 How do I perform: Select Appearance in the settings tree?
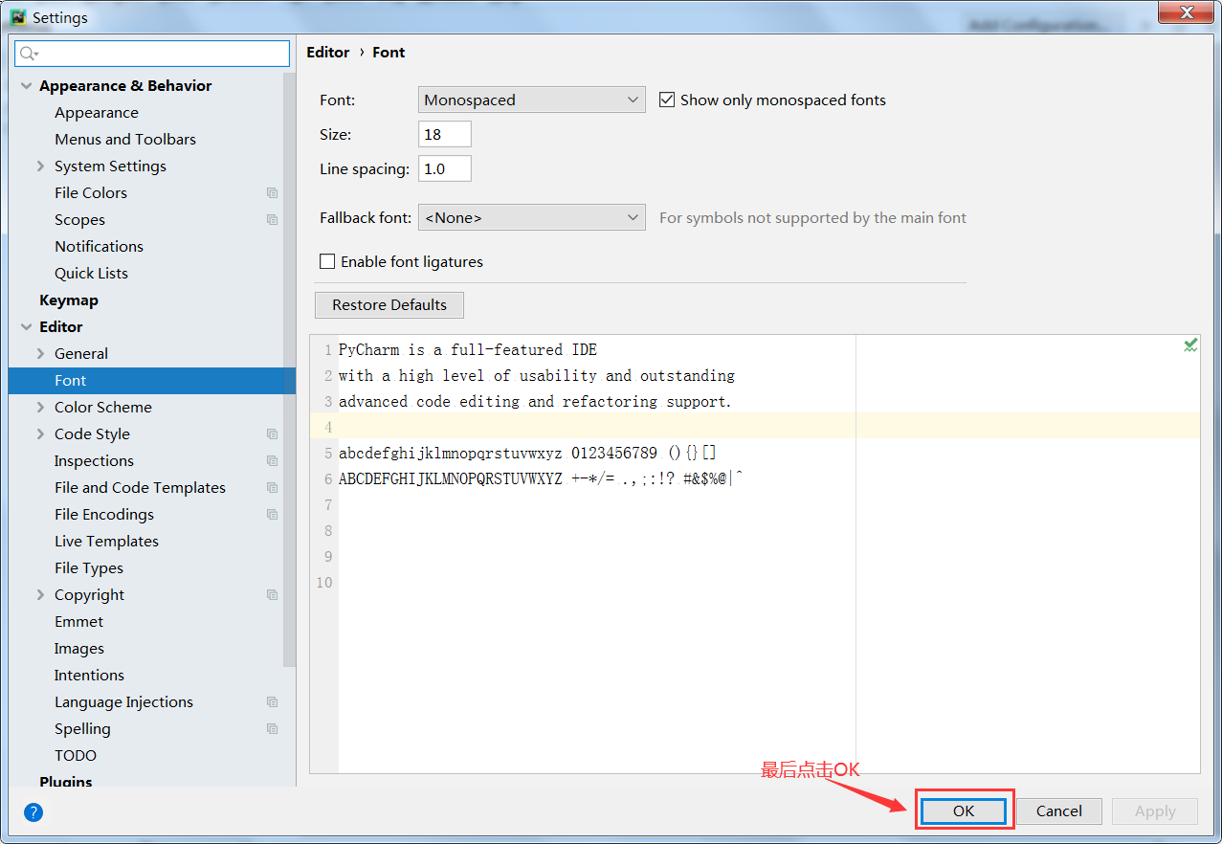click(97, 112)
